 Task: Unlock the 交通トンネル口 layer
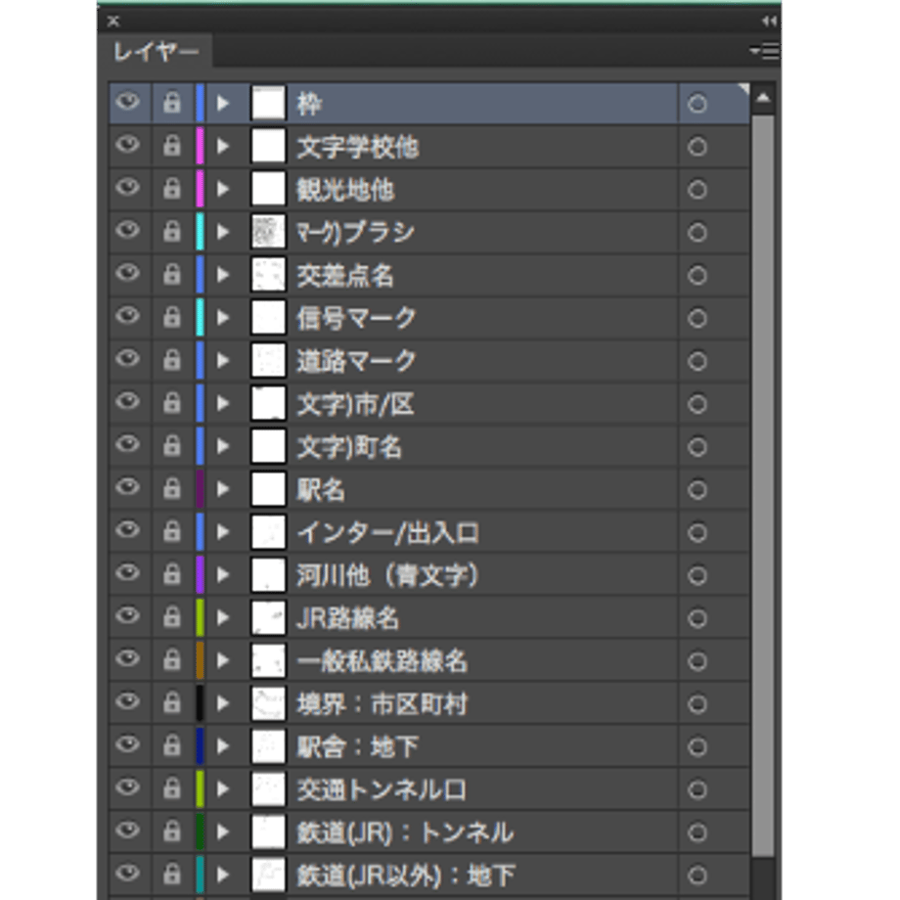171,788
